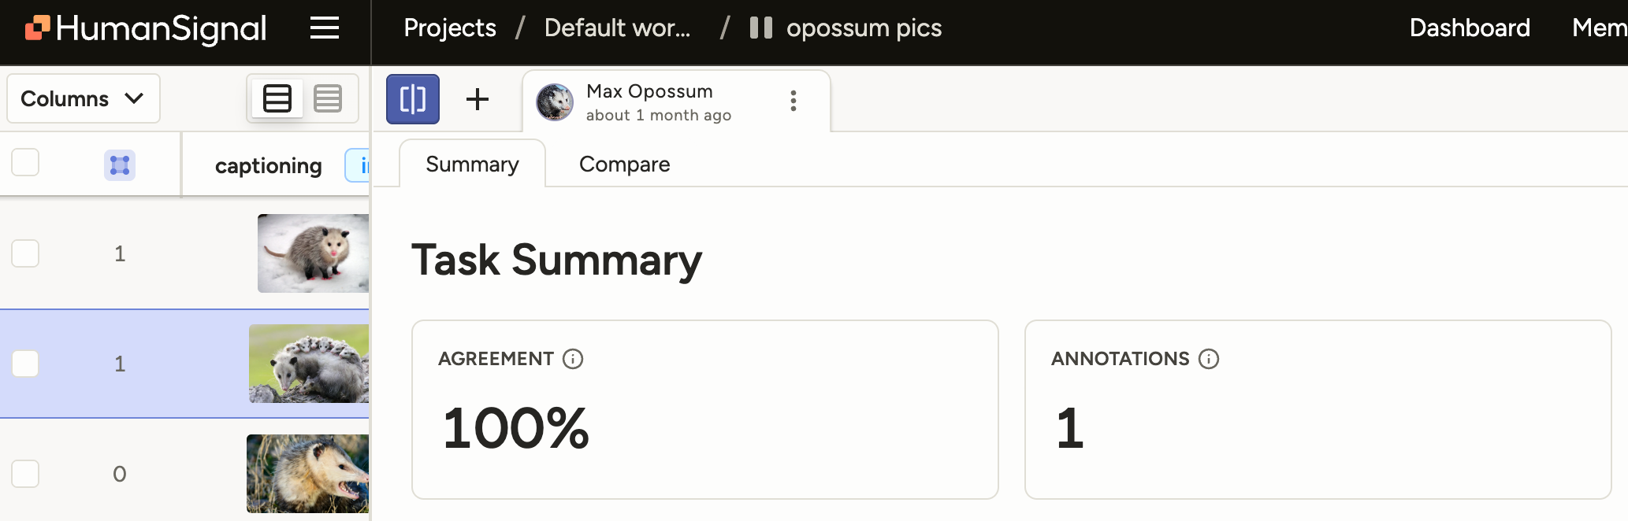Show Annotations info tooltip icon

[x=1209, y=359]
